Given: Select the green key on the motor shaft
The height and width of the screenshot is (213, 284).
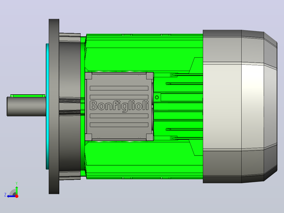Looking at the screenshot, I should (x=28, y=96).
